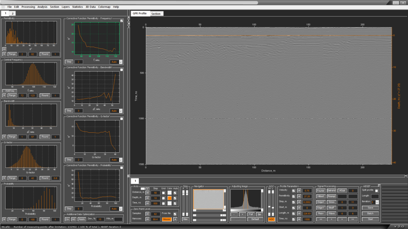The width and height of the screenshot is (408, 229).
Task: Click the minus button under Adjusting Image
Action: pos(235,214)
